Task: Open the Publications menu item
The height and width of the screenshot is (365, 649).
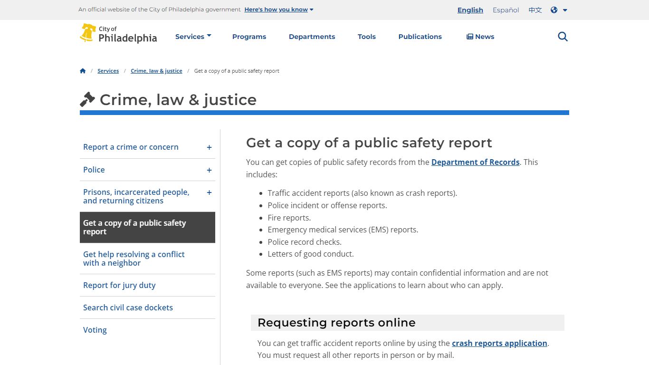Action: click(420, 37)
